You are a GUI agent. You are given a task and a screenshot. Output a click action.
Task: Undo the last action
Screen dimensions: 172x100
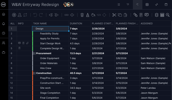tap(35, 15)
